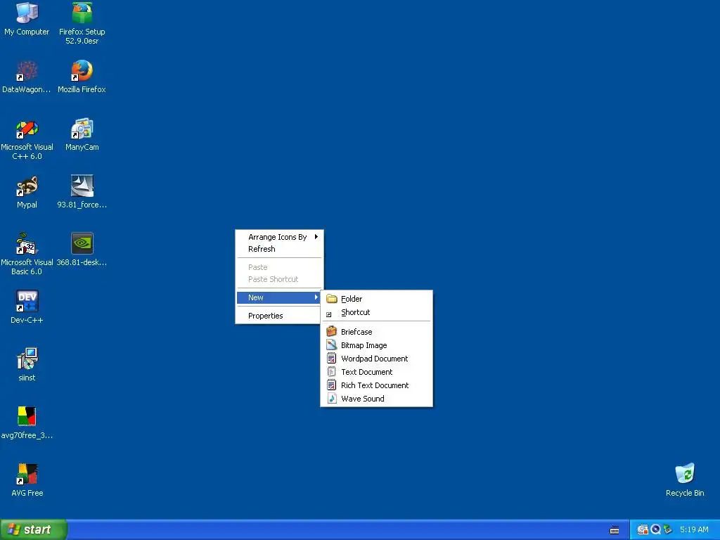The image size is (720, 540).
Task: Click the highlighted New menu item
Action: 279,297
